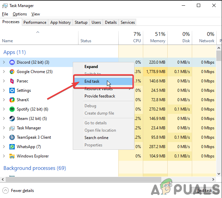Switch to the Services tab
Viewport: 222px width, 198px height.
pos(127,22)
